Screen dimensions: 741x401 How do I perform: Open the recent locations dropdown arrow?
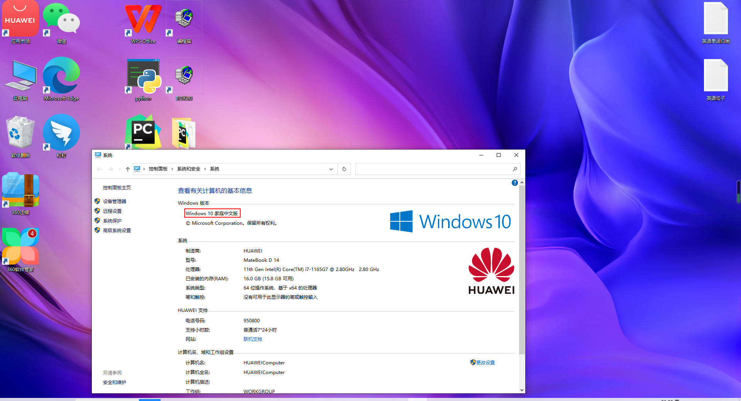coord(120,169)
